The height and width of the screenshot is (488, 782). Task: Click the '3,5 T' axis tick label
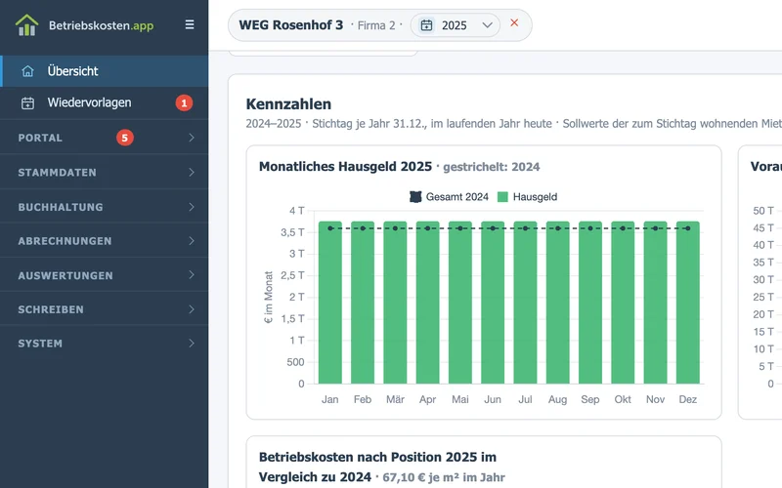292,232
